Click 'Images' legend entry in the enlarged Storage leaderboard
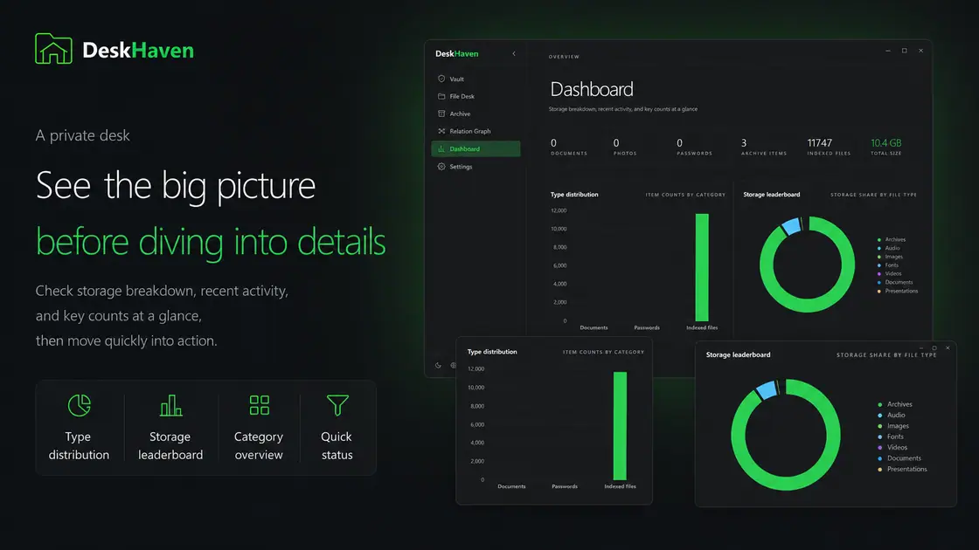The height and width of the screenshot is (550, 979). pyautogui.click(x=892, y=426)
